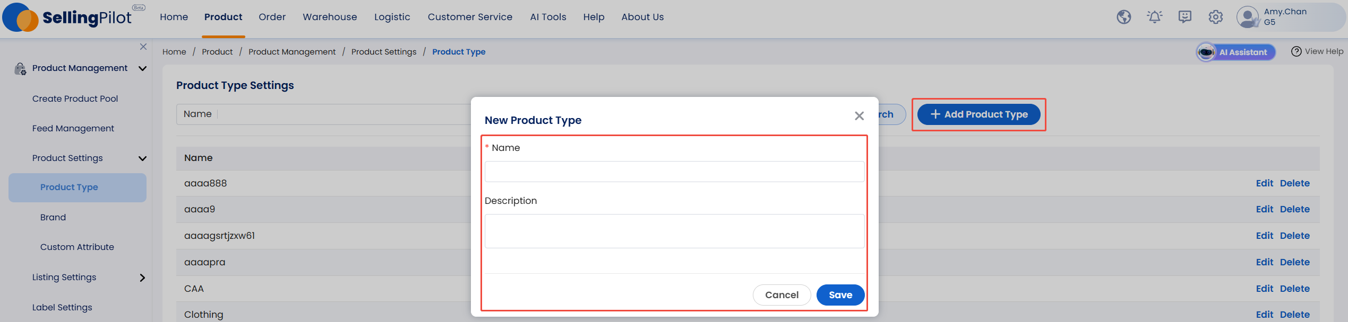Image resolution: width=1348 pixels, height=322 pixels.
Task: Open the Order menu
Action: [x=272, y=17]
